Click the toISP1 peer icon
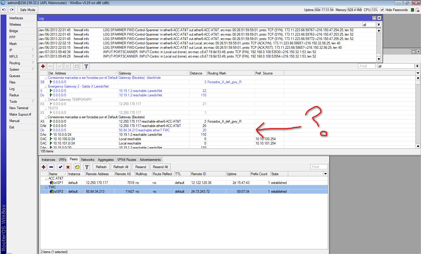Image resolution: width=421 pixels, height=254 pixels. click(51, 183)
